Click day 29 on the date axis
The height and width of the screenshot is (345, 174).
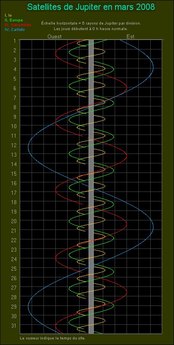point(13,306)
